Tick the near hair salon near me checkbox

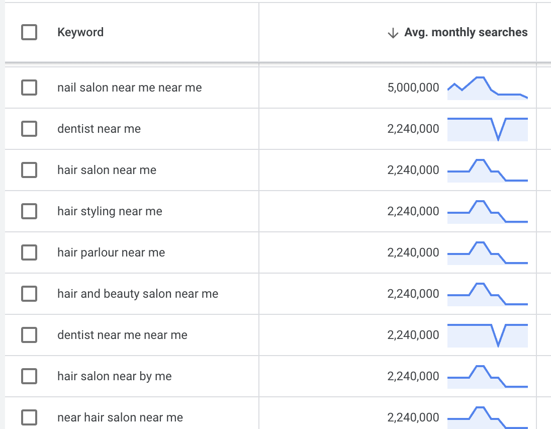click(x=29, y=417)
